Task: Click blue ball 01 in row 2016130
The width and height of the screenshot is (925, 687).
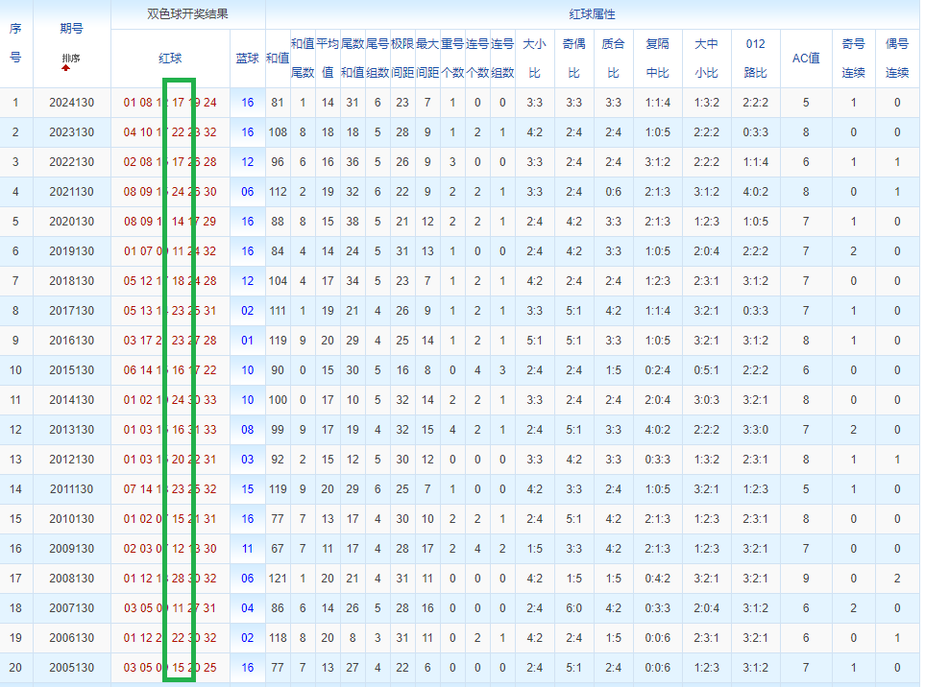Action: (x=247, y=341)
